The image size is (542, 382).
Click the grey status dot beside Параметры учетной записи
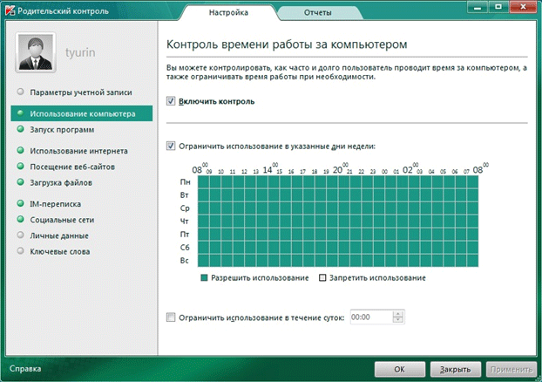[x=20, y=92]
